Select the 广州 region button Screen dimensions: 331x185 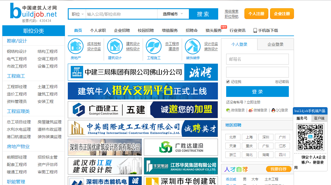point(282,137)
